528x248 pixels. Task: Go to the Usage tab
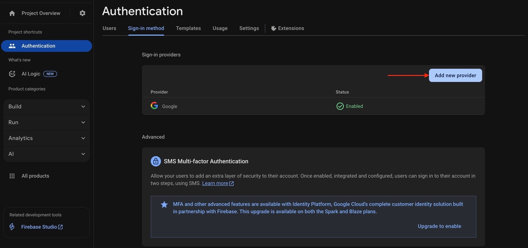(x=220, y=28)
